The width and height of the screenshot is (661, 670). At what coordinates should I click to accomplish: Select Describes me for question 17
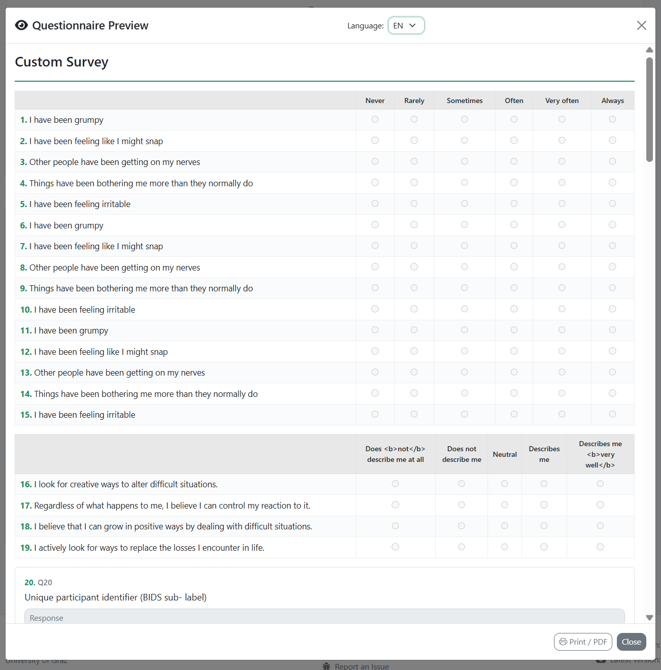[544, 505]
